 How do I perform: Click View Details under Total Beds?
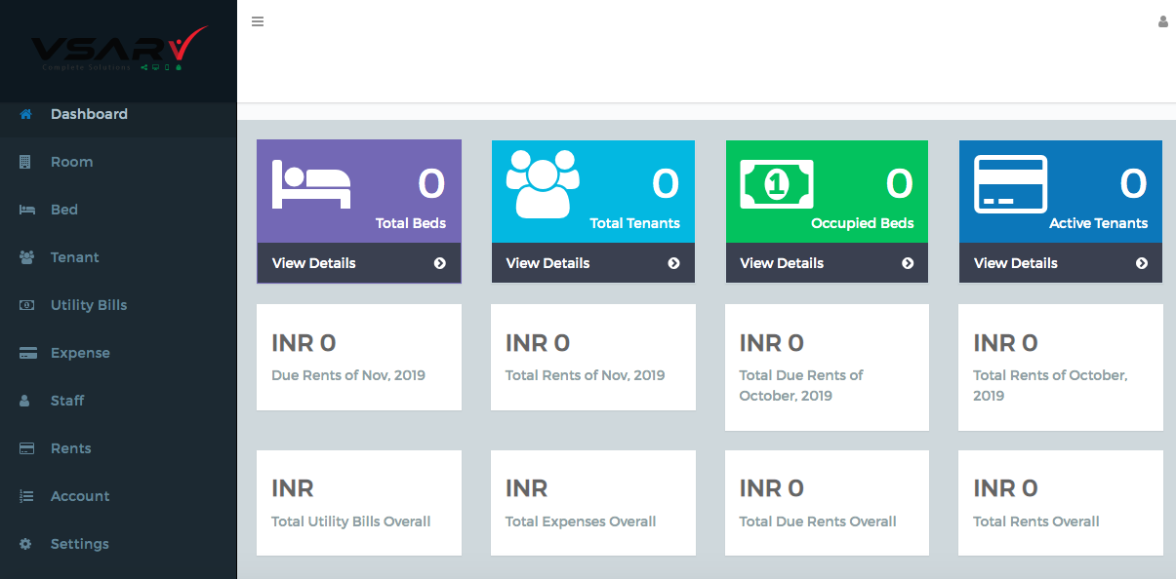click(x=314, y=263)
